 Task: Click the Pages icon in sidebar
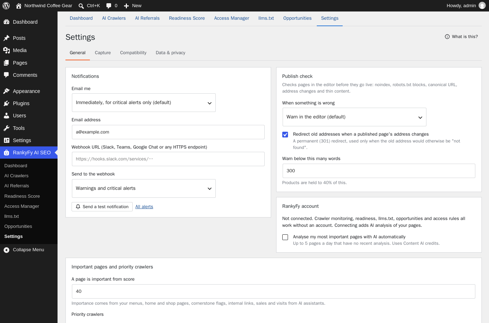pos(6,63)
